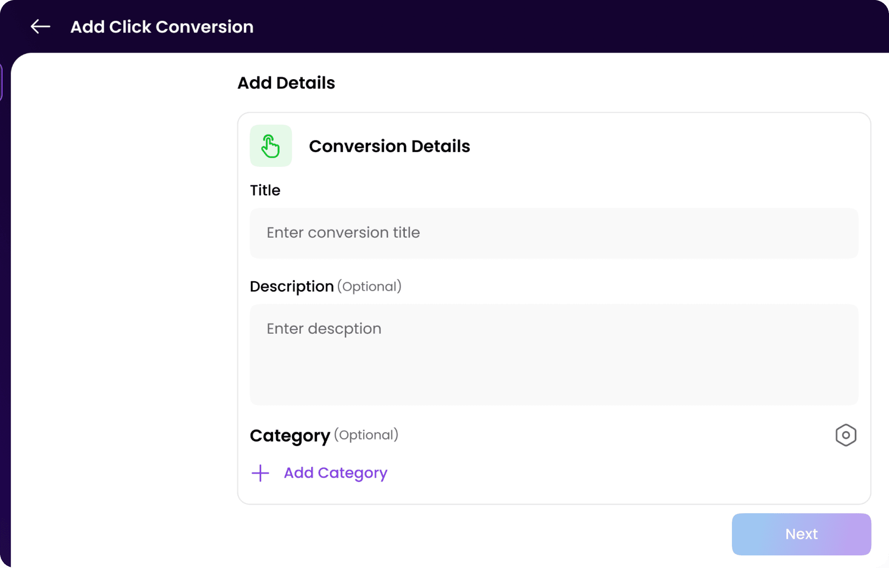Click the purple plus icon

pos(260,473)
